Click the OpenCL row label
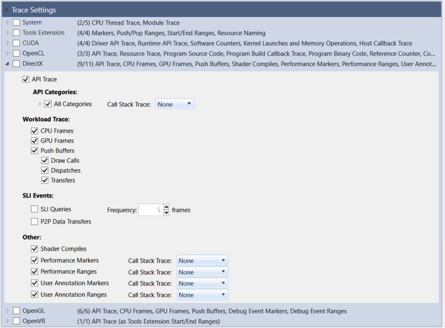The image size is (445, 328). coord(34,53)
